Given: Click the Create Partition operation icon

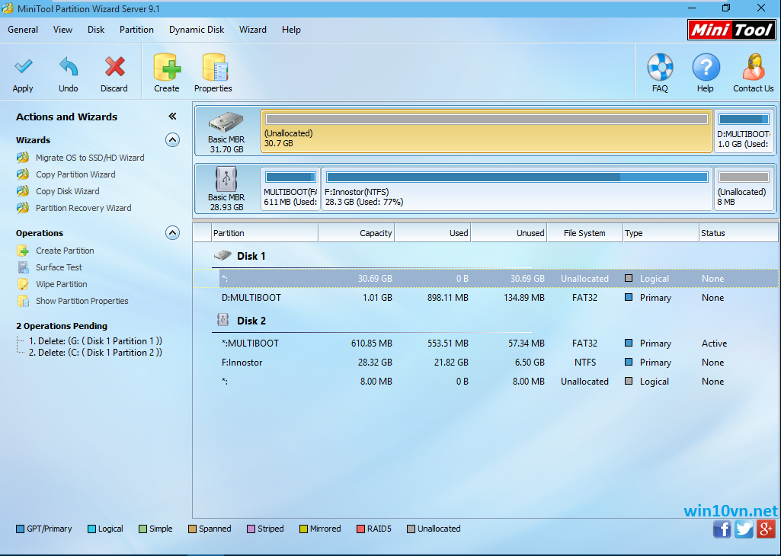Looking at the screenshot, I should pyautogui.click(x=23, y=251).
